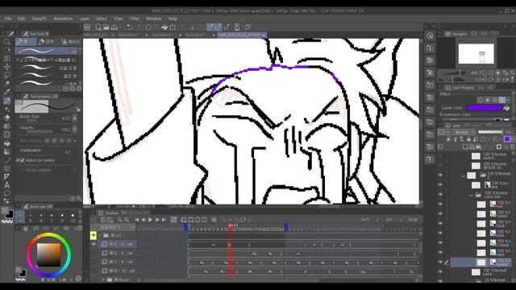
Task: Select the Fill bucket tool
Action: 6,143
